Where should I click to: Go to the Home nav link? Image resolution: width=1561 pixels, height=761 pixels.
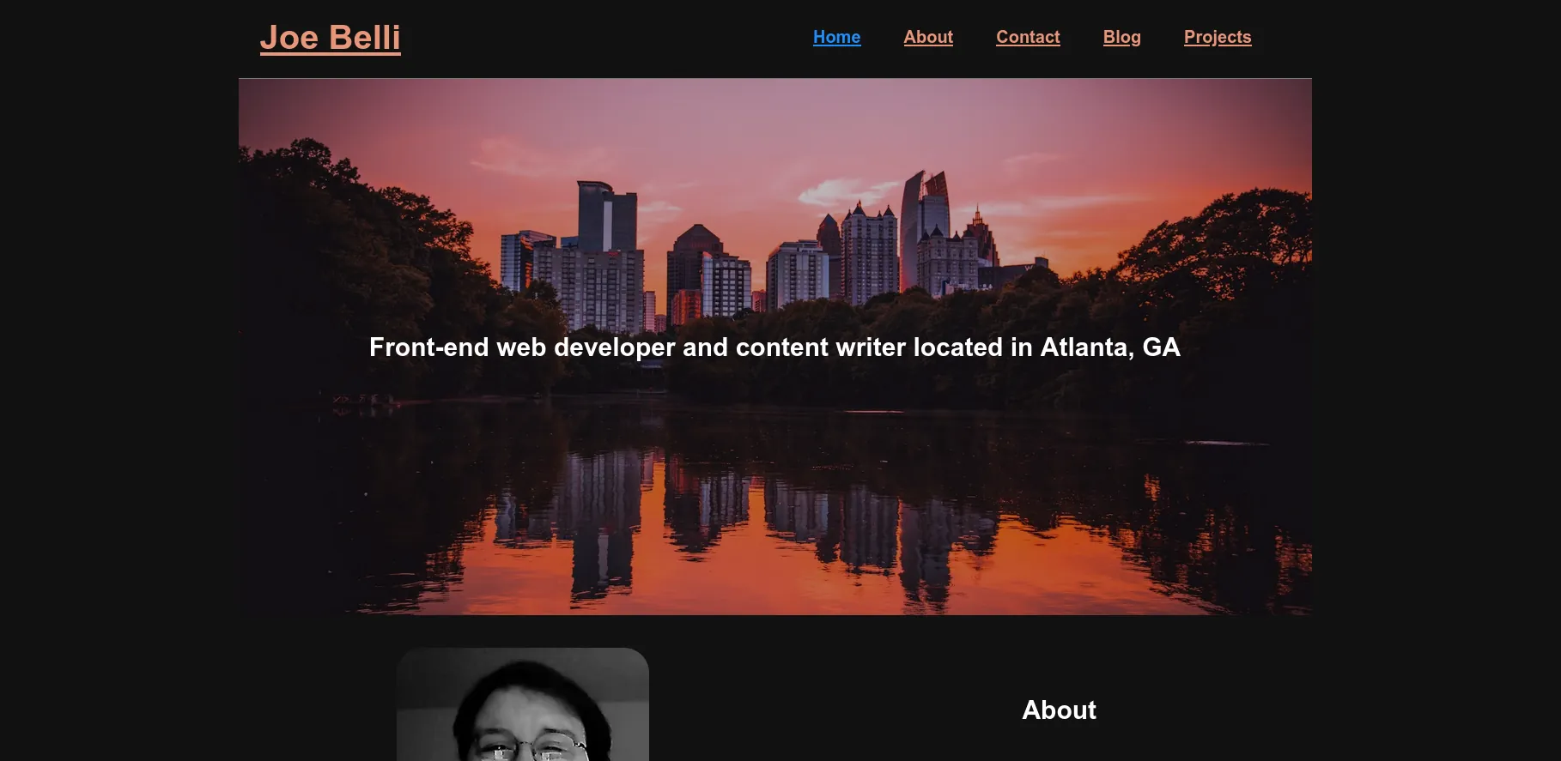(836, 37)
